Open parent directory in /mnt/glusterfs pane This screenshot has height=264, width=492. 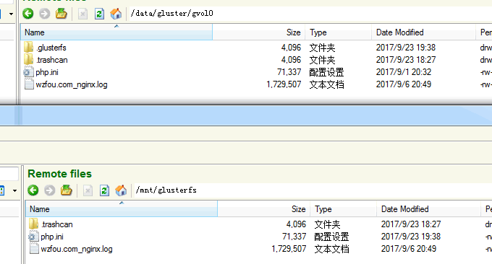(67, 190)
